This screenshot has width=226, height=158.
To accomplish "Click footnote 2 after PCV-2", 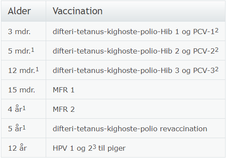I will click(x=217, y=50).
